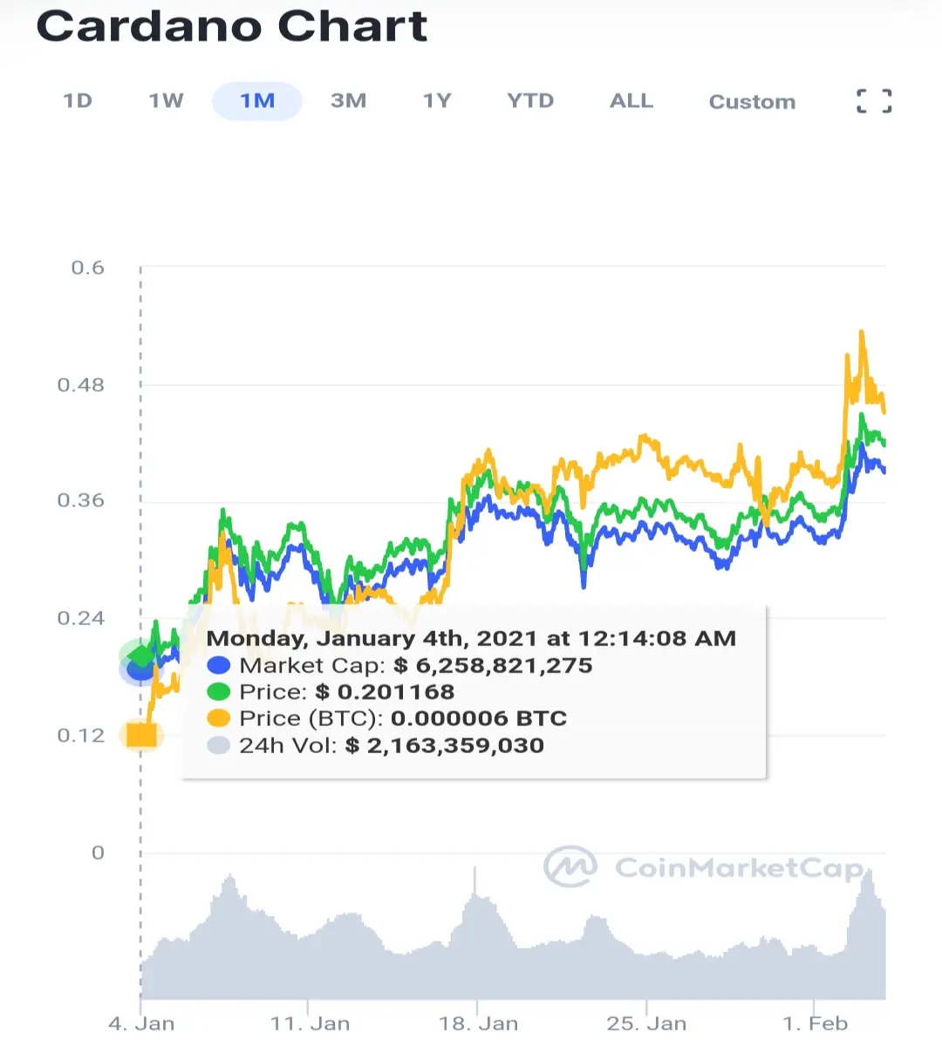Viewport: 942px width, 1046px height.
Task: Click the tooltip date 'Monday, January 4th, 2021'
Action: (x=372, y=638)
